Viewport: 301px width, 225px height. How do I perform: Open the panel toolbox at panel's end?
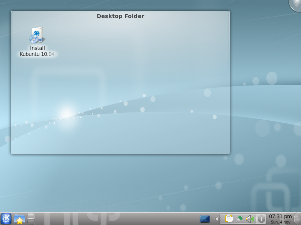pyautogui.click(x=297, y=219)
